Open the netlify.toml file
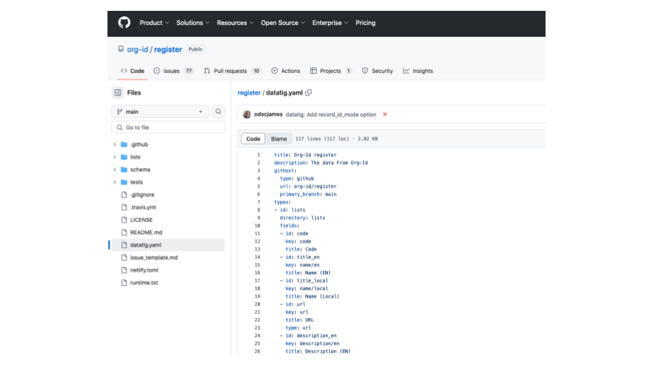Image resolution: width=653 pixels, height=367 pixels. point(144,270)
